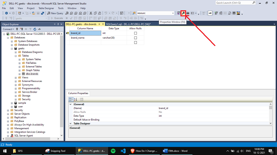
Task: Collapse the DELL-PC server node
Action: [4, 34]
